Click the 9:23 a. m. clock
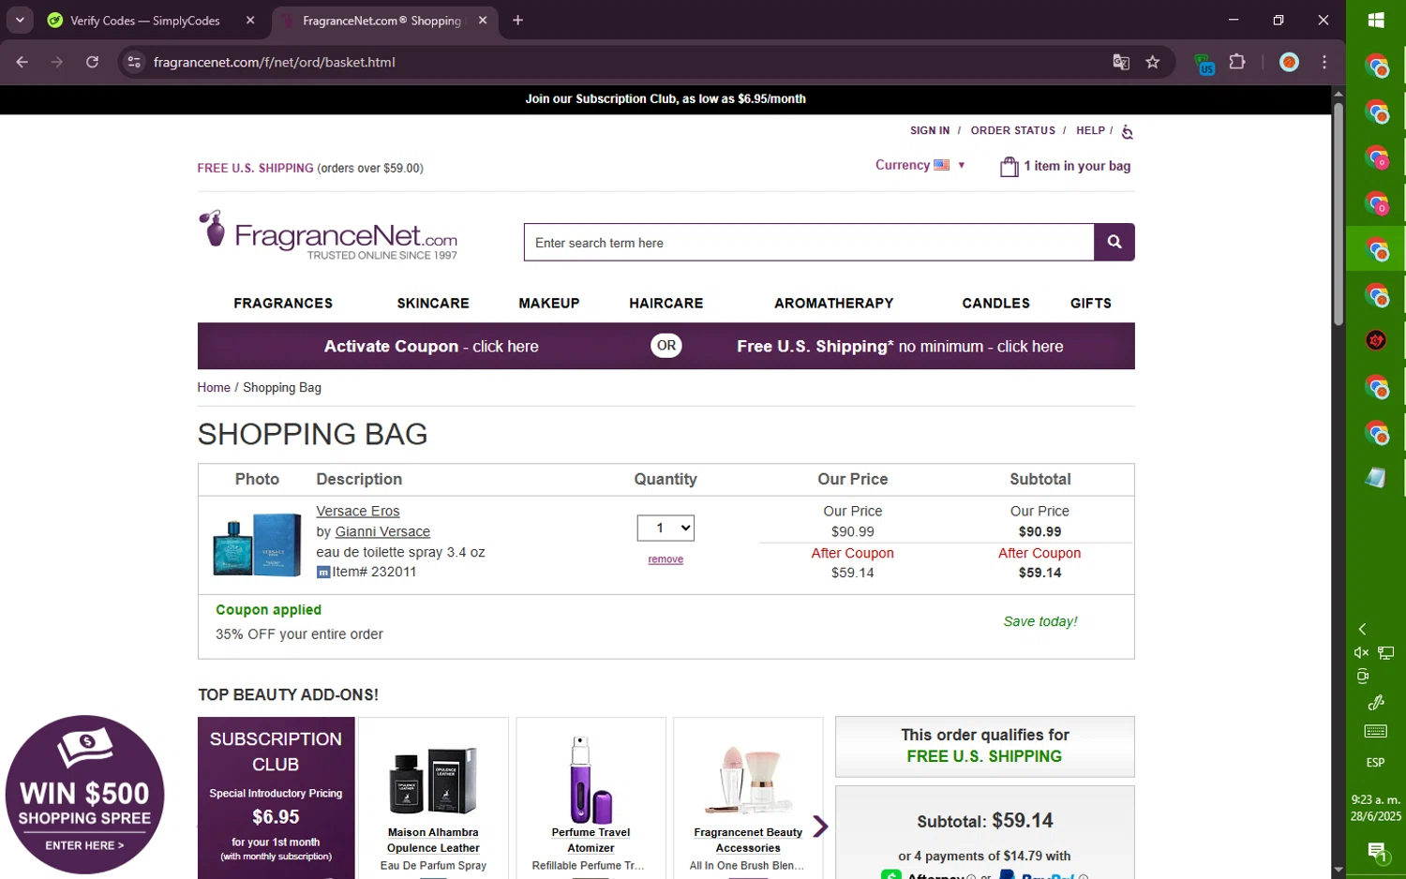This screenshot has height=879, width=1406. (1375, 799)
